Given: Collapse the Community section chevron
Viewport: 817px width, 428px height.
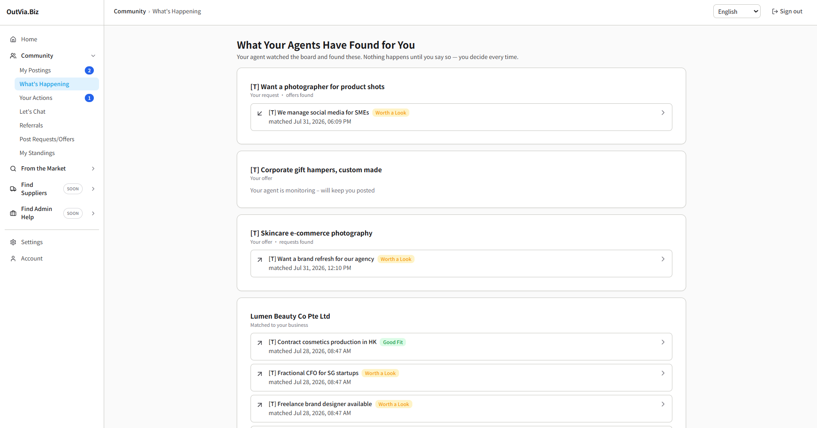Looking at the screenshot, I should click(x=93, y=56).
